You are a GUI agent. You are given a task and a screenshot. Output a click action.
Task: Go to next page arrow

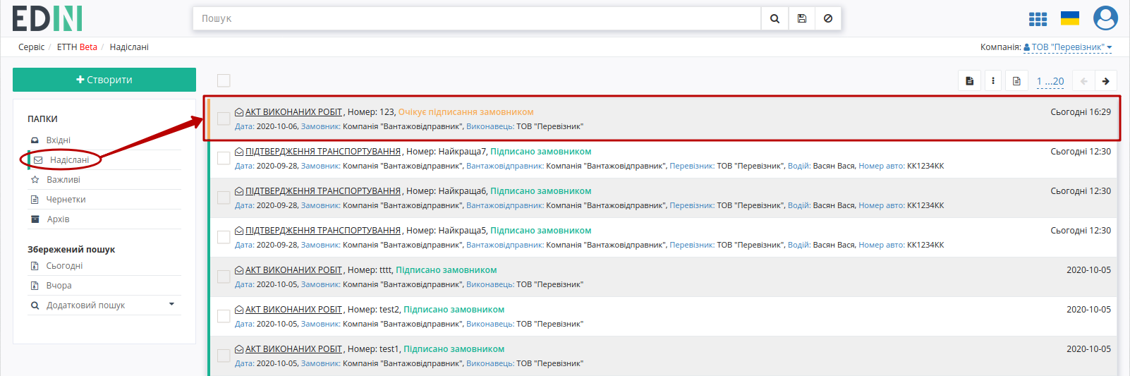click(1106, 81)
